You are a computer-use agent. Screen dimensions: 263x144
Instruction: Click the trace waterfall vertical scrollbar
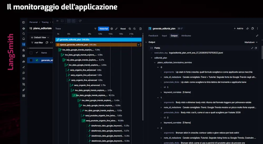143,77
